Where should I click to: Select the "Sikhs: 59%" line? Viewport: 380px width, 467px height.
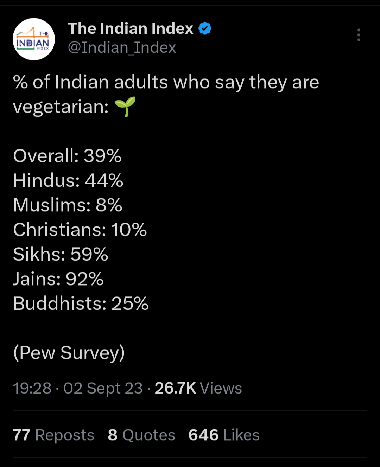click(61, 254)
